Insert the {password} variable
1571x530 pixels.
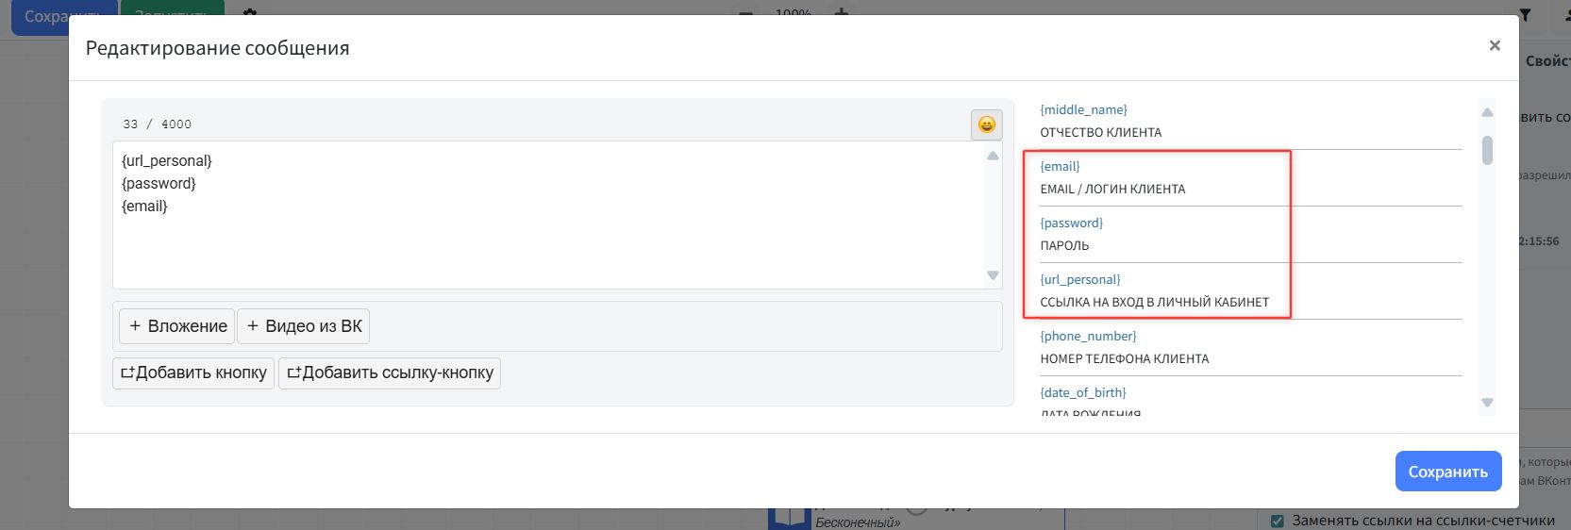click(x=1071, y=224)
